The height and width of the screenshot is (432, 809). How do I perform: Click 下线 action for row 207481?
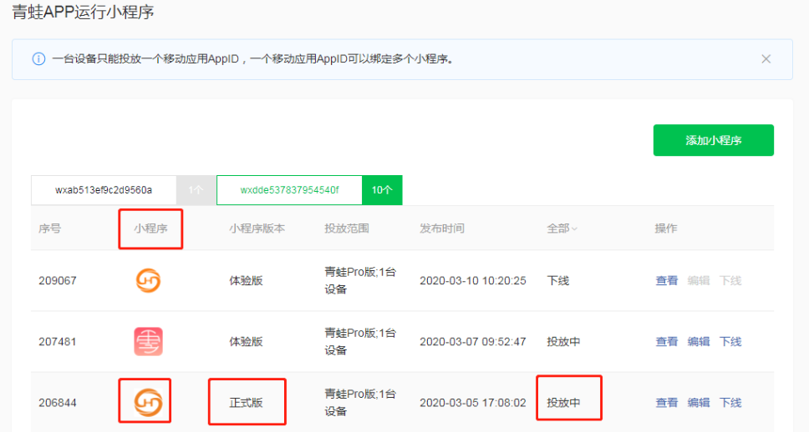coord(730,341)
